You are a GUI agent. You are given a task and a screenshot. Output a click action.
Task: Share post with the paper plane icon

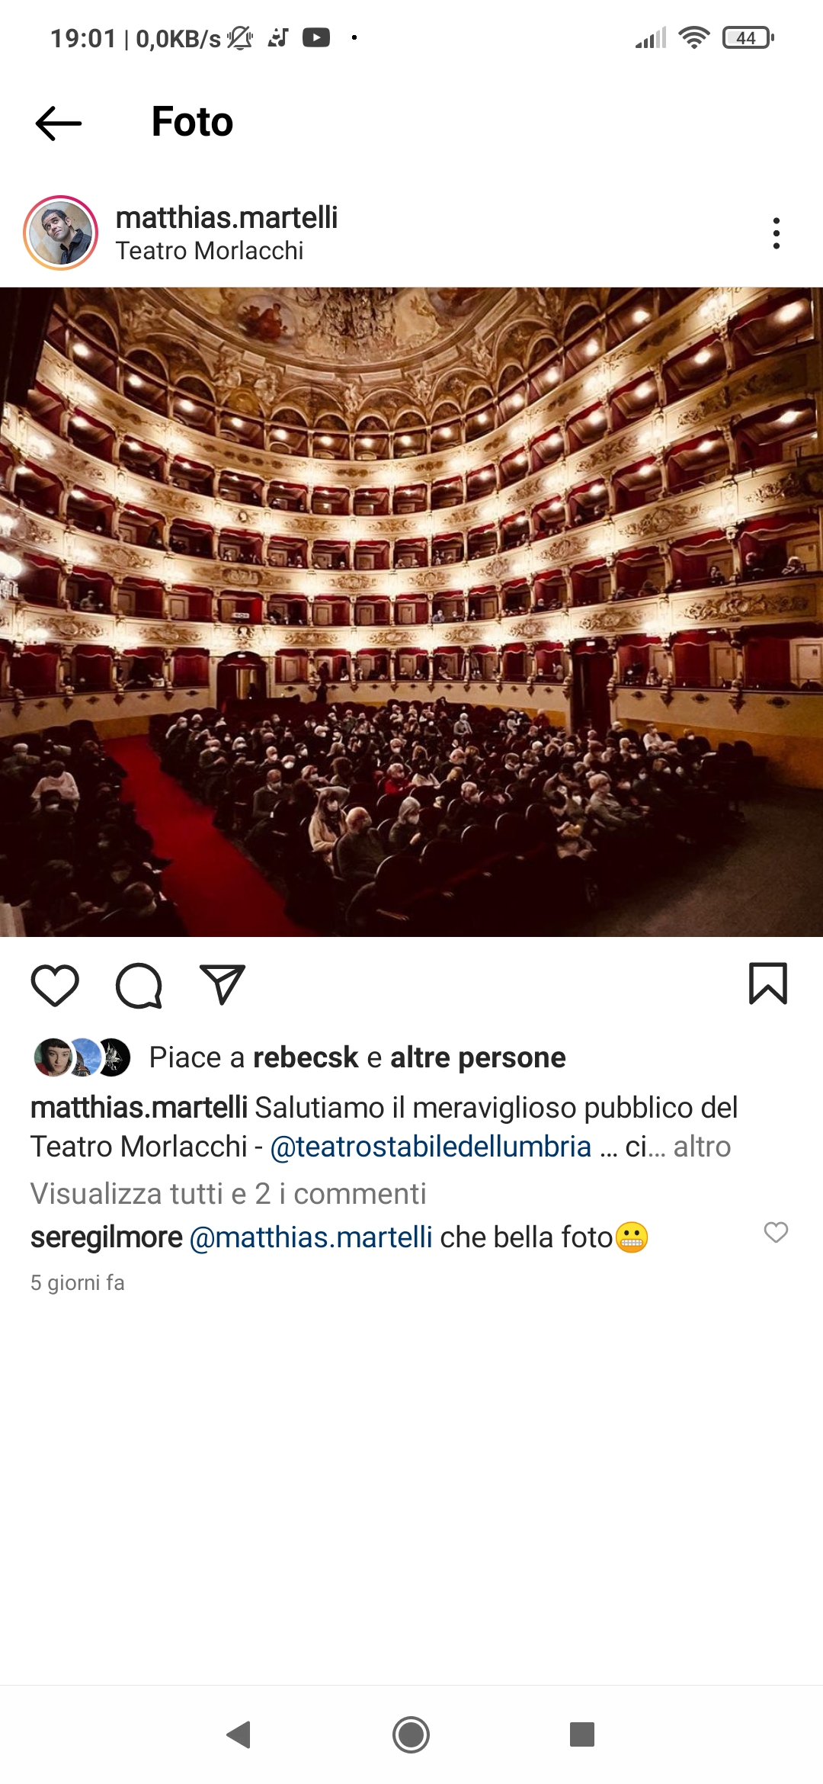pos(222,984)
